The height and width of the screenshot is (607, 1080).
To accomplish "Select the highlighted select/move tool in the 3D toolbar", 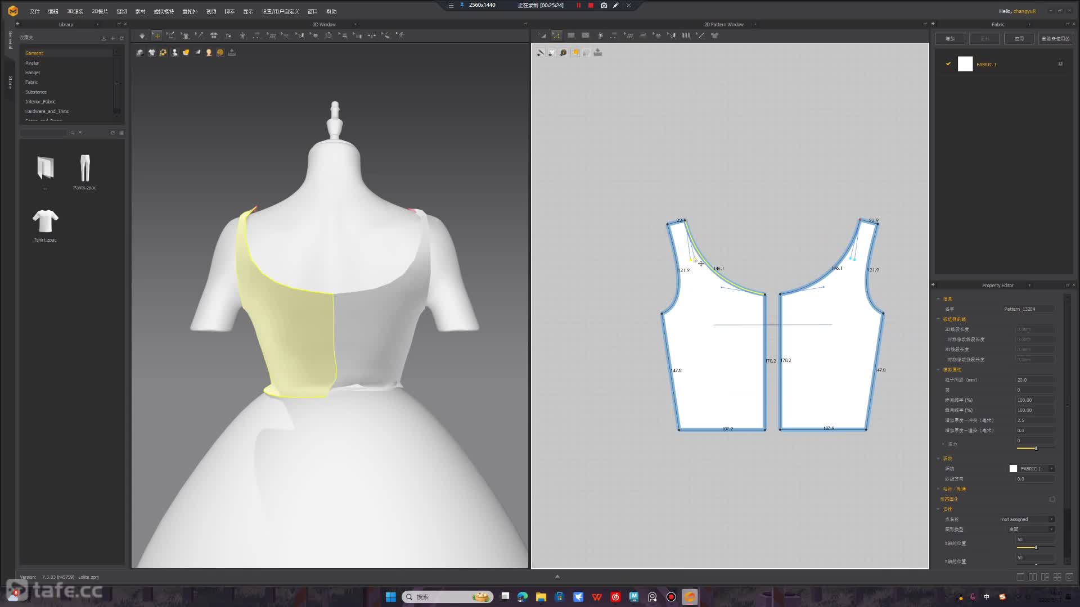I will (x=157, y=35).
